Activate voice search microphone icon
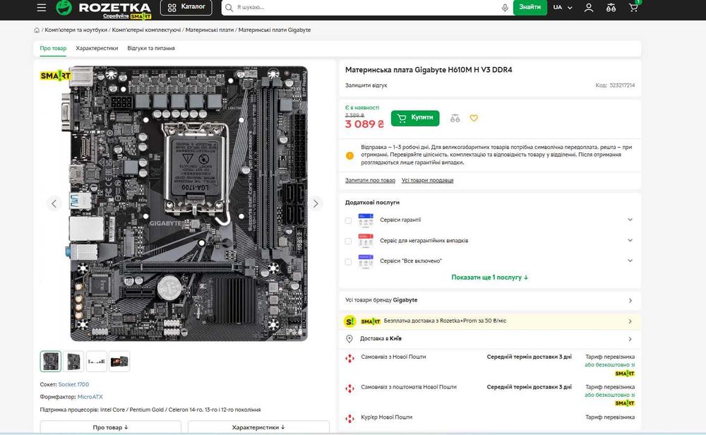 coord(505,8)
